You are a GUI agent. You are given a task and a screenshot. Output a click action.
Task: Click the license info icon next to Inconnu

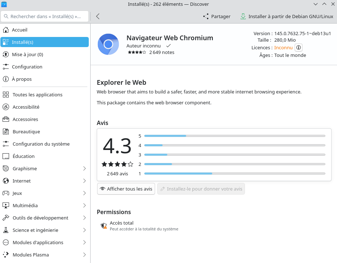299,47
